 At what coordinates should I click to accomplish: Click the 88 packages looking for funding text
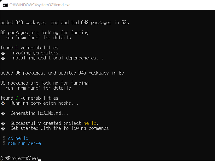click(x=44, y=33)
